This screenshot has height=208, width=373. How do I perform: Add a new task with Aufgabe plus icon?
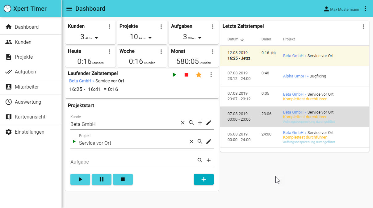click(209, 160)
